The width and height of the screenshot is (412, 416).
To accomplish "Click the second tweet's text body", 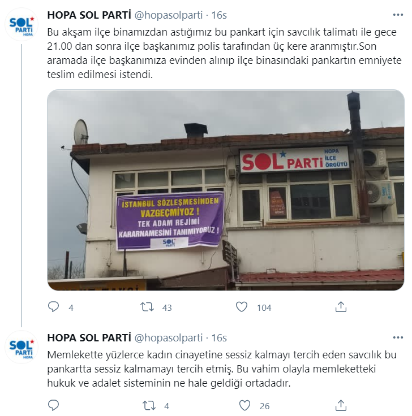I will point(222,369).
